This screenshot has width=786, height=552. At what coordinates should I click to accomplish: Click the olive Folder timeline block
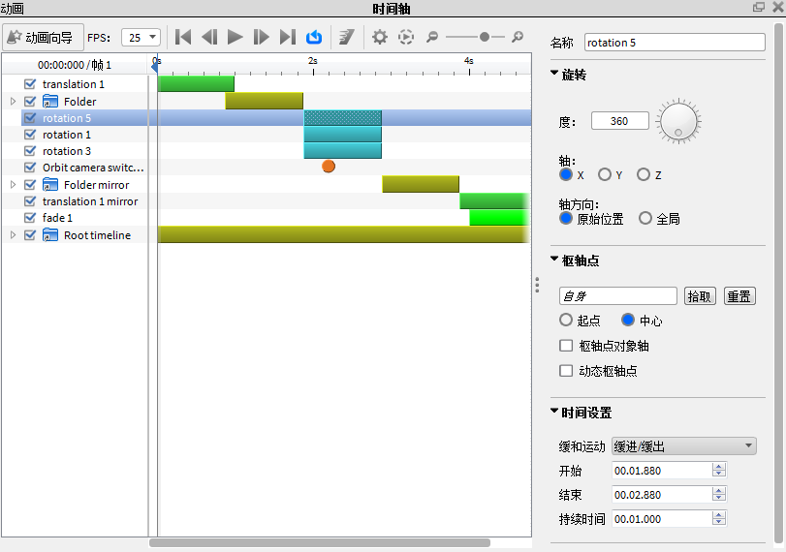[265, 101]
